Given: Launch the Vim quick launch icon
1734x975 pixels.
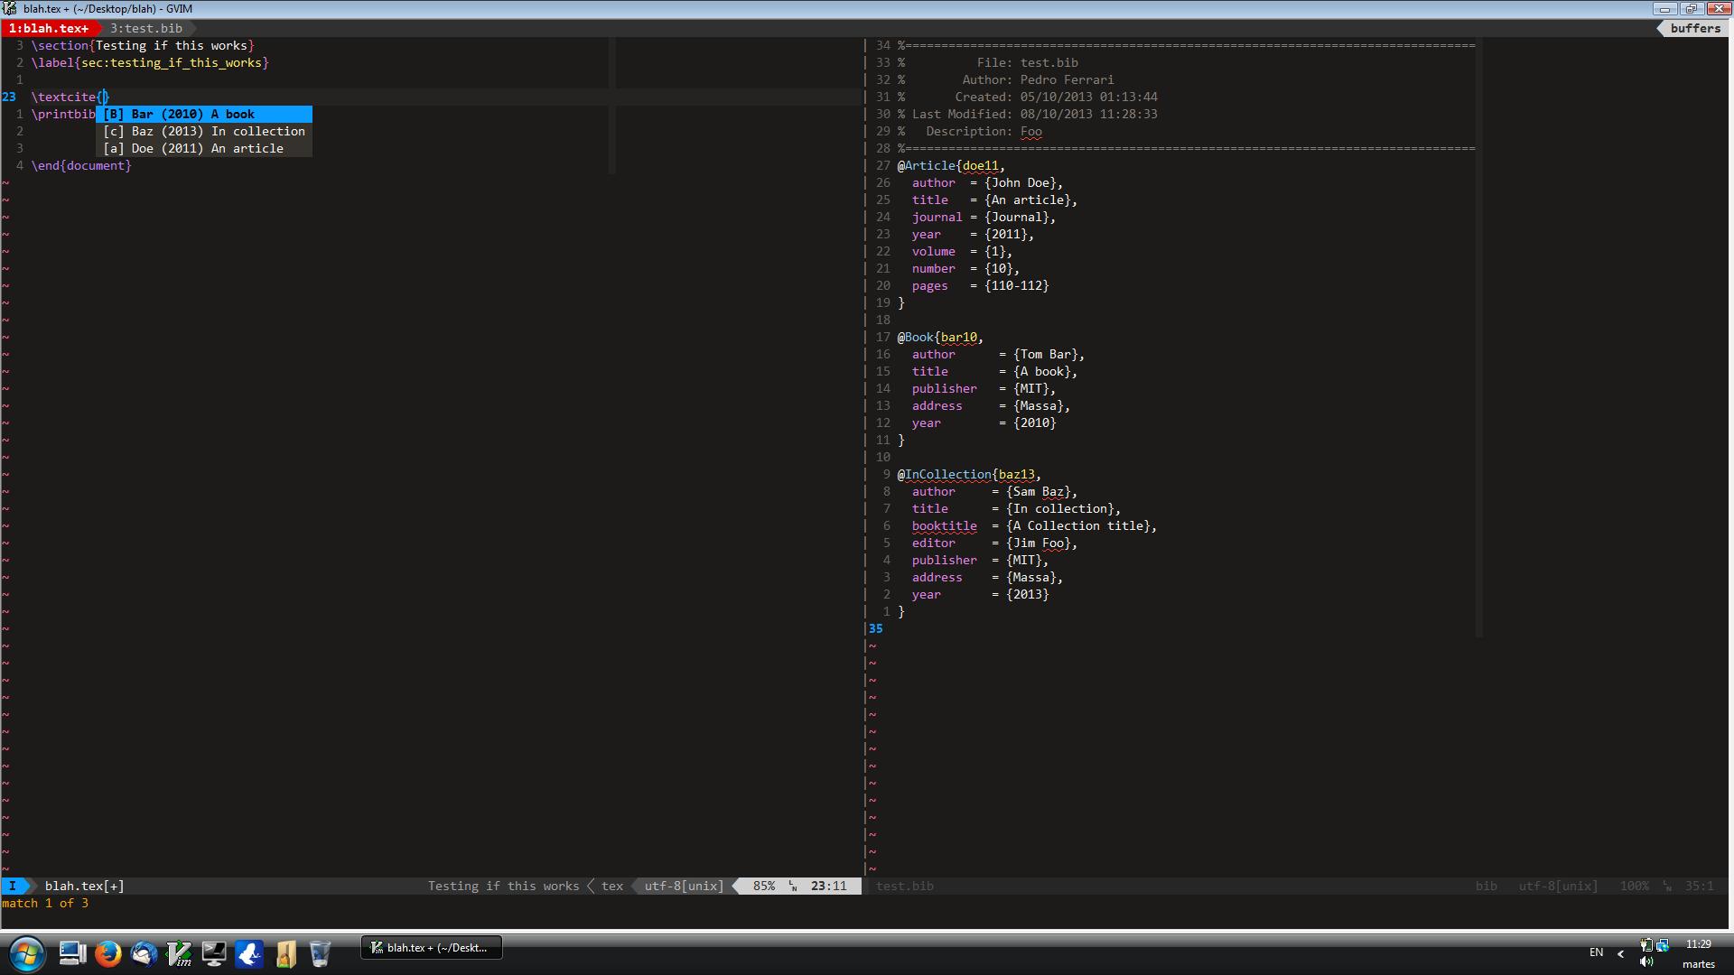Looking at the screenshot, I should pyautogui.click(x=179, y=953).
